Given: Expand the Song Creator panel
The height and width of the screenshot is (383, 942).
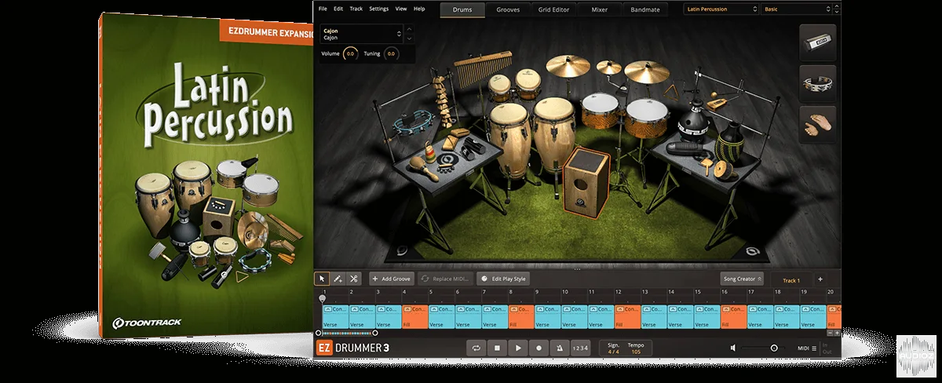Looking at the screenshot, I should (x=742, y=279).
